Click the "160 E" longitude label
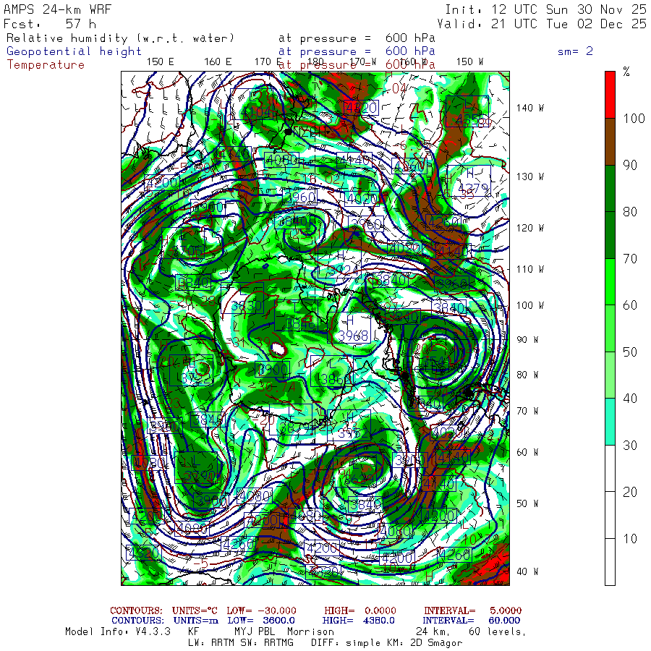651x651 pixels. 218,62
